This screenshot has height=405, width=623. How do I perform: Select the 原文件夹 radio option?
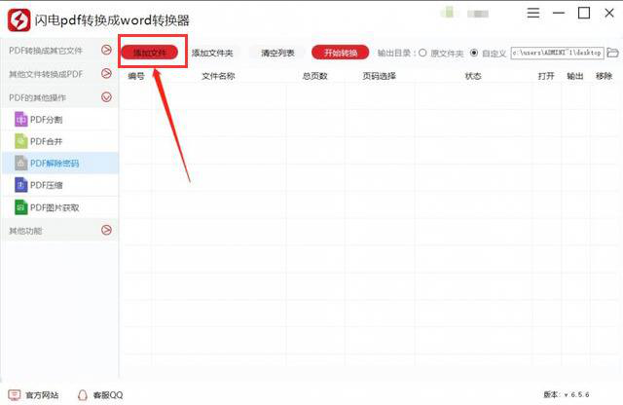(x=422, y=53)
